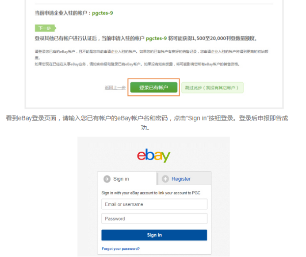Open the Forgot your password? link
This screenshot has width=306, height=257.
coord(121,249)
